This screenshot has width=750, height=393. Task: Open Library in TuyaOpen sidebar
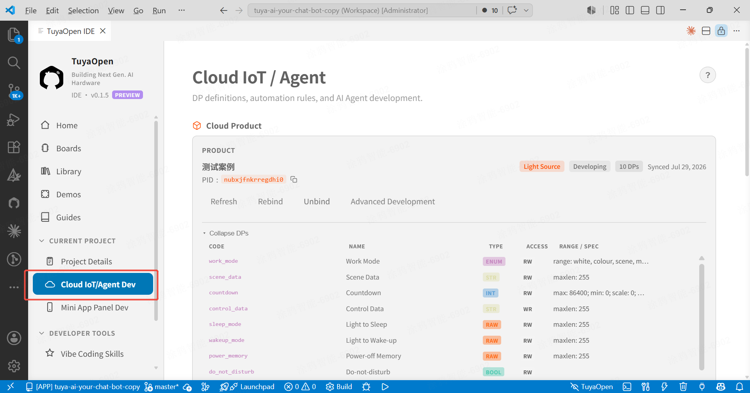point(93,171)
